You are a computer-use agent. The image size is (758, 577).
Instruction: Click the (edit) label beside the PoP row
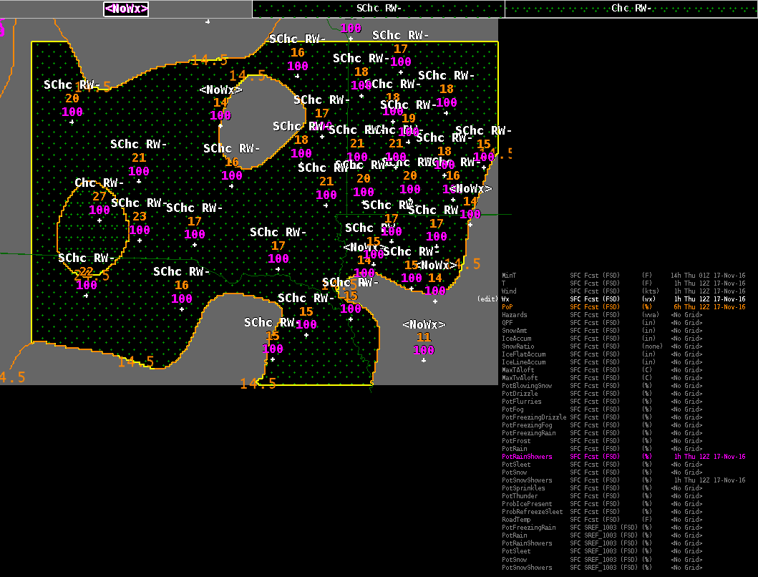487,299
